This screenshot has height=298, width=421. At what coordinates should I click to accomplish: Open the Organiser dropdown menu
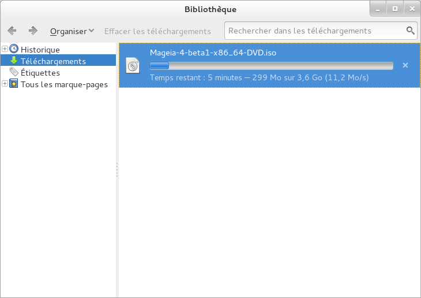pos(72,31)
